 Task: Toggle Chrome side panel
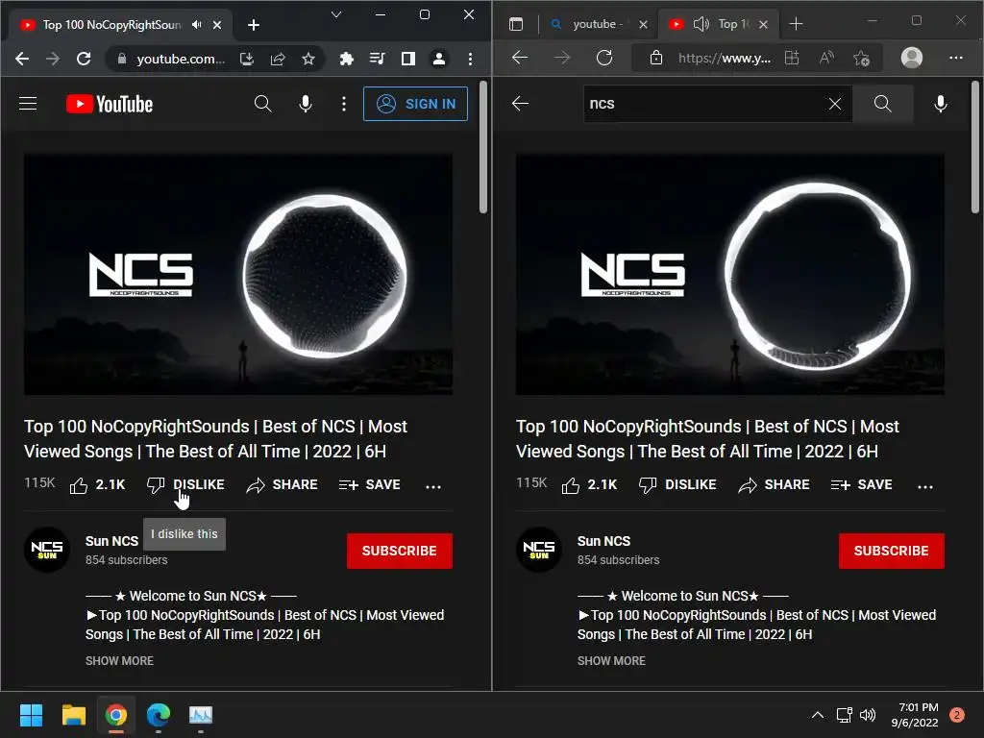coord(407,59)
